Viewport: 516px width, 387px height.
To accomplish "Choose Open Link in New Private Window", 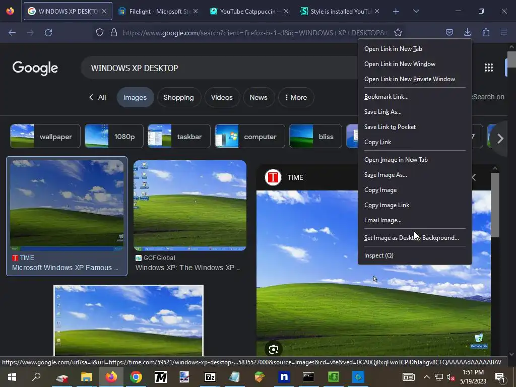I will pyautogui.click(x=415, y=79).
